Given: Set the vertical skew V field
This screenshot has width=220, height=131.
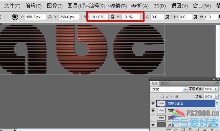Looking at the screenshot, I should (x=211, y=17).
